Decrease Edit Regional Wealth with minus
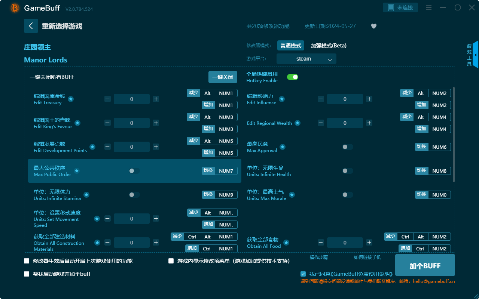The image size is (479, 299). (x=321, y=123)
